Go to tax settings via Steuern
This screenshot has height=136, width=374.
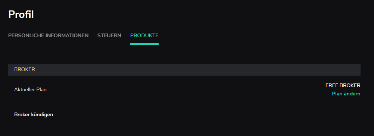coord(109,35)
